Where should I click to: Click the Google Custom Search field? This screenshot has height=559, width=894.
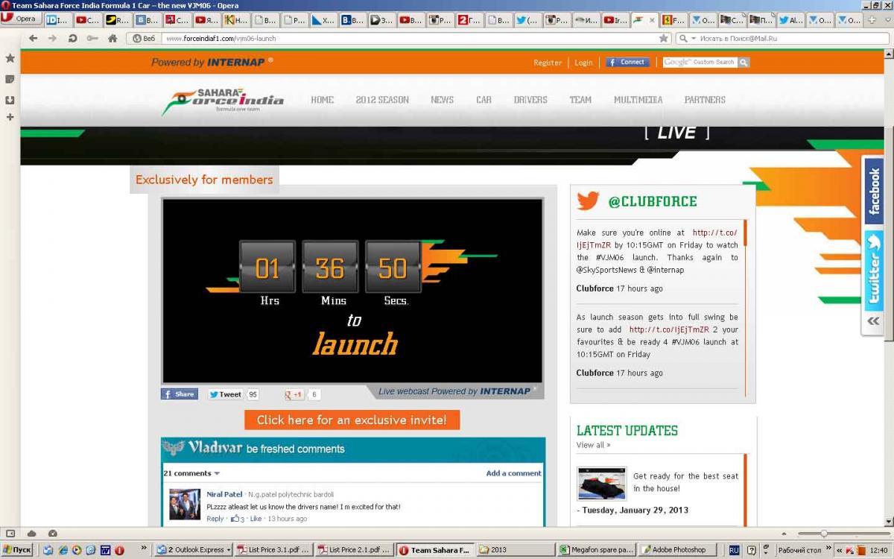(x=700, y=63)
